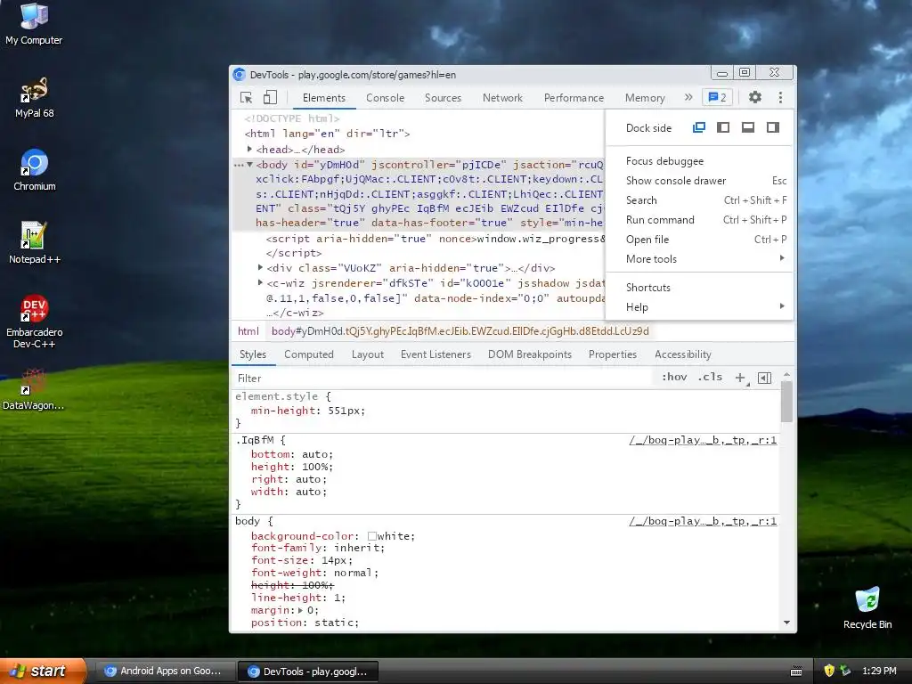Open the DevTools settings gear
Screen dimensions: 912x684
[x=754, y=98]
